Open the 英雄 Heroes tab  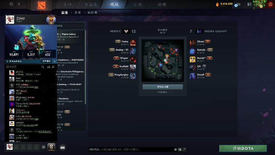point(67,4)
